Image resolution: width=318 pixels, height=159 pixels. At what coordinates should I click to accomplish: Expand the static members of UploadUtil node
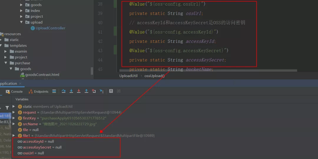[x=14, y=106]
